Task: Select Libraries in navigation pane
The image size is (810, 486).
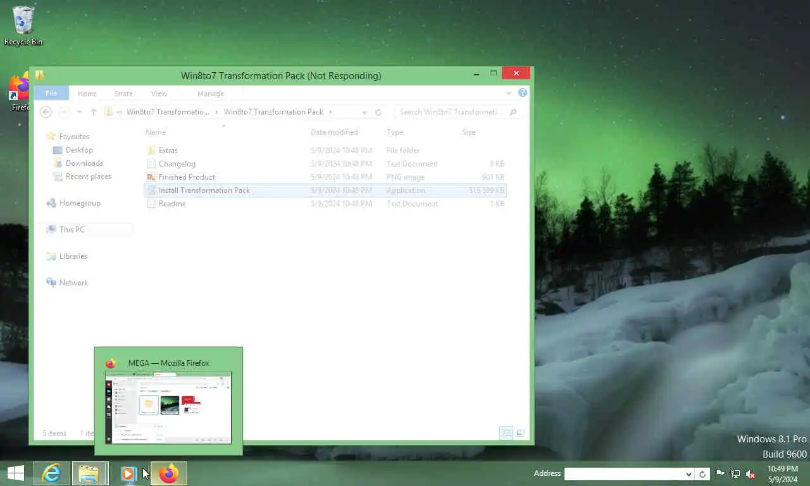Action: click(x=73, y=256)
